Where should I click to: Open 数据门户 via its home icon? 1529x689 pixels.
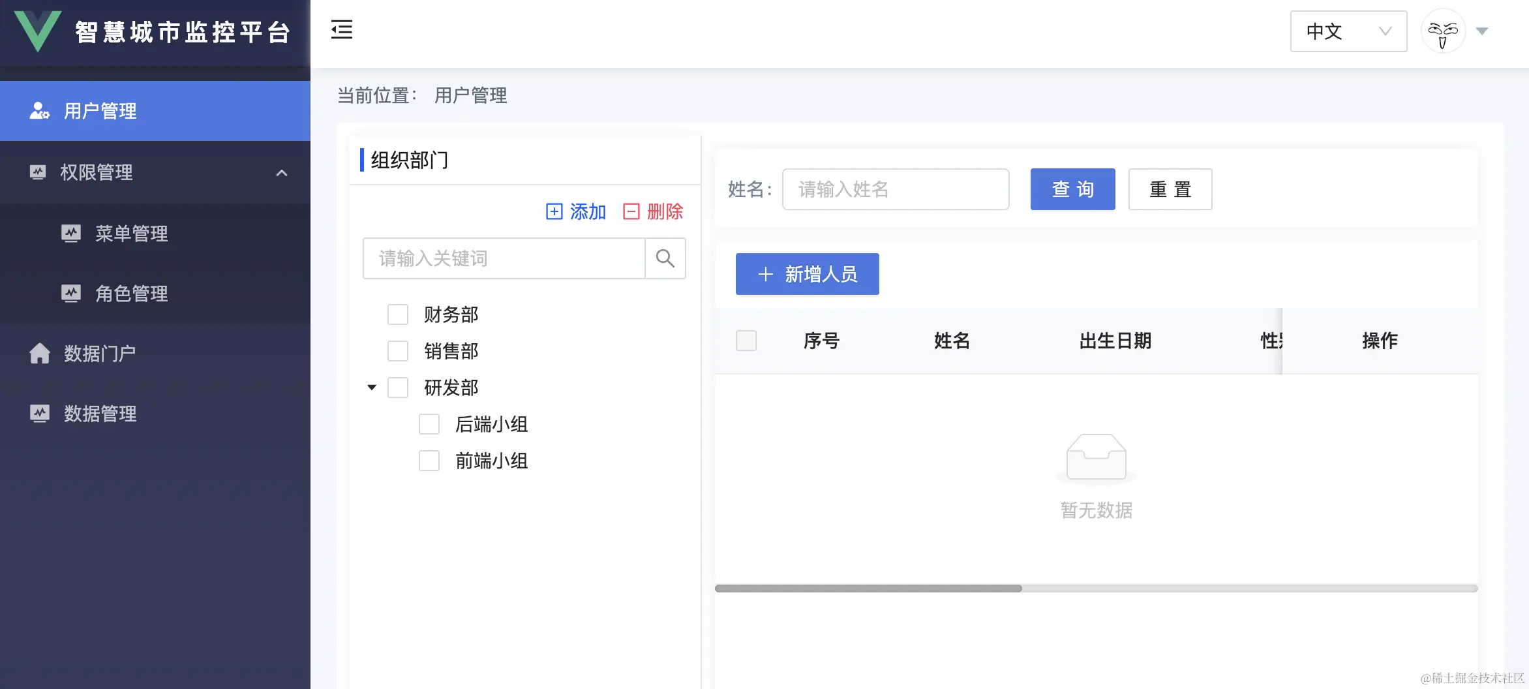coord(40,353)
